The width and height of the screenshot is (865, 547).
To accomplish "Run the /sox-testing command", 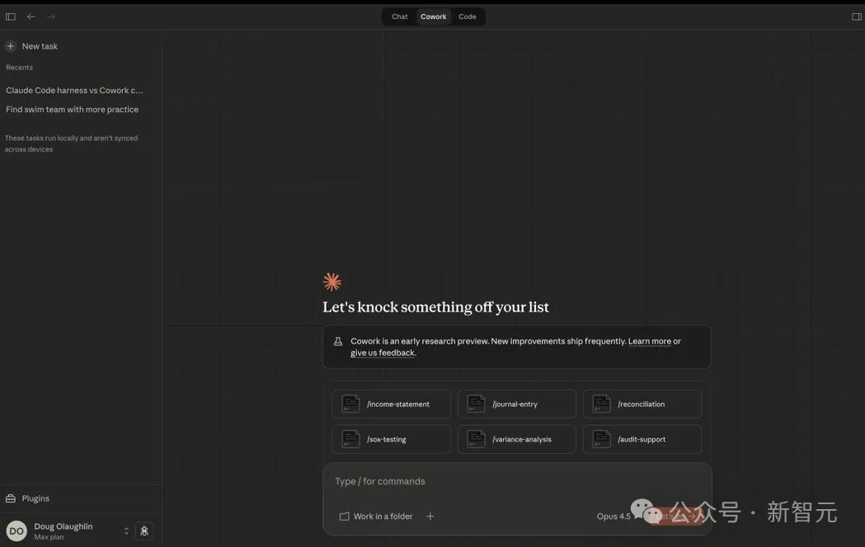I will 391,439.
